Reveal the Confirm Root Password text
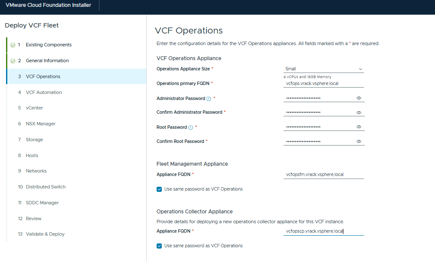The image size is (435, 261). tap(359, 141)
